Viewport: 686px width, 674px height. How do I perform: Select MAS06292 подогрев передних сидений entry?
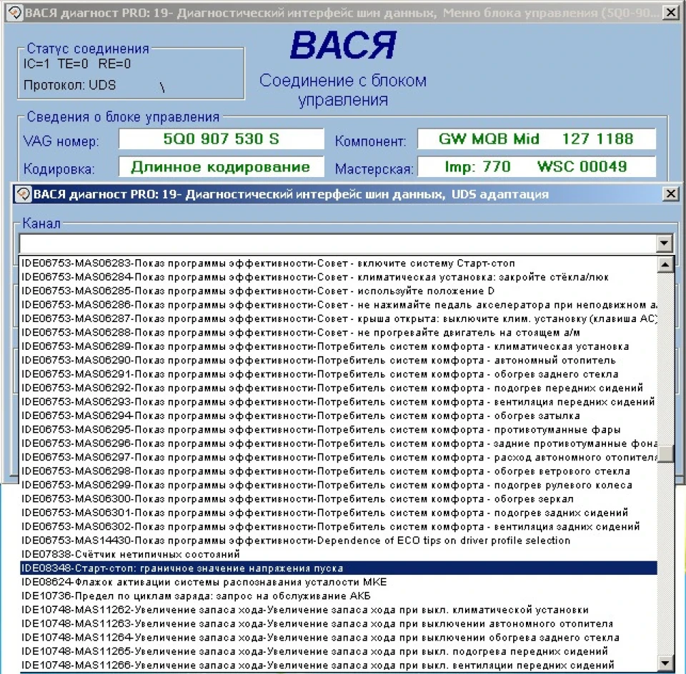point(338,388)
